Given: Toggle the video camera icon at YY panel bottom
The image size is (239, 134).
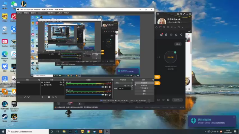Looking at the screenshot, I should pos(159,100).
